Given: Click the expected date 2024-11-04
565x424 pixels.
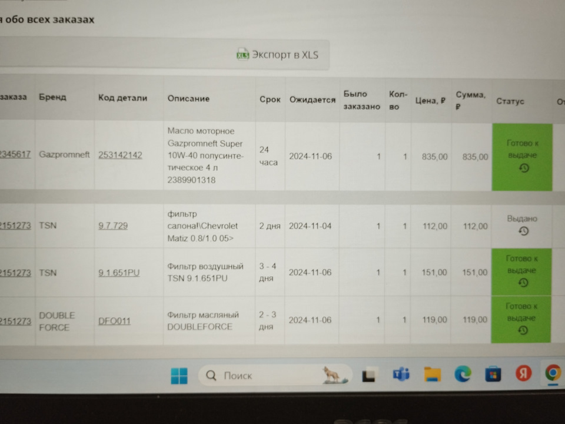Looking at the screenshot, I should pyautogui.click(x=310, y=226).
